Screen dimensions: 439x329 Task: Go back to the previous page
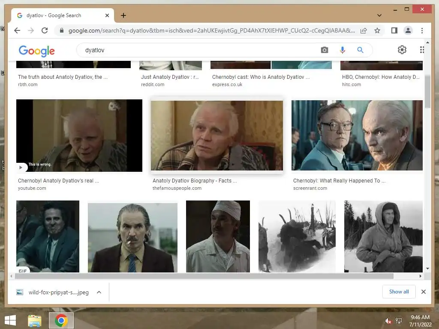(x=17, y=30)
